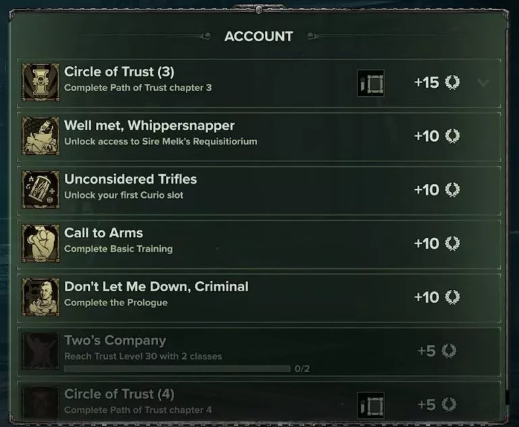Viewport: 519px width, 427px height.
Task: Click the reward frame icon for Circle of Trust (4)
Action: tap(370, 405)
